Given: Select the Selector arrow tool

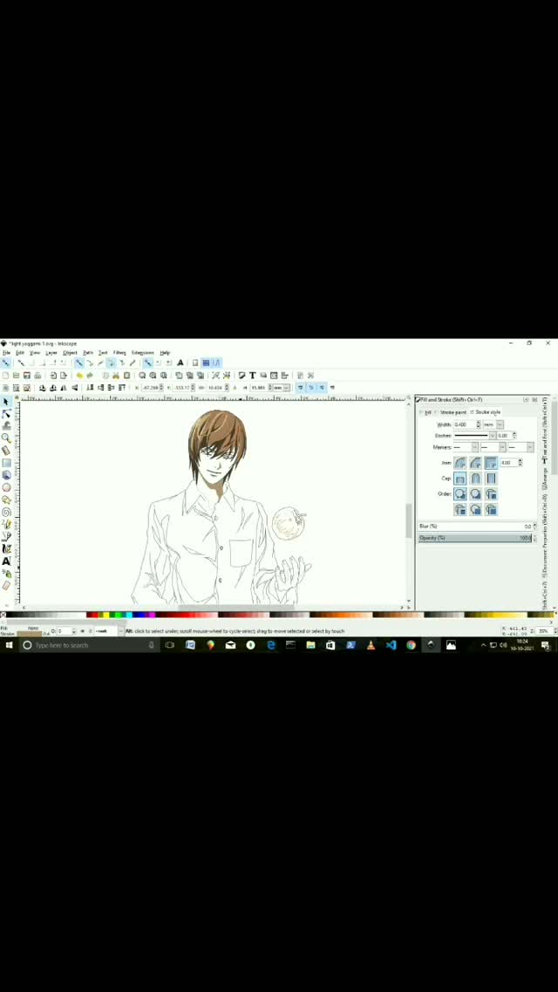Looking at the screenshot, I should 6,402.
